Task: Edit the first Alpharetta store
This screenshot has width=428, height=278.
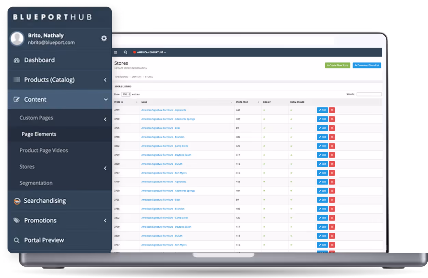Action: pyautogui.click(x=322, y=110)
